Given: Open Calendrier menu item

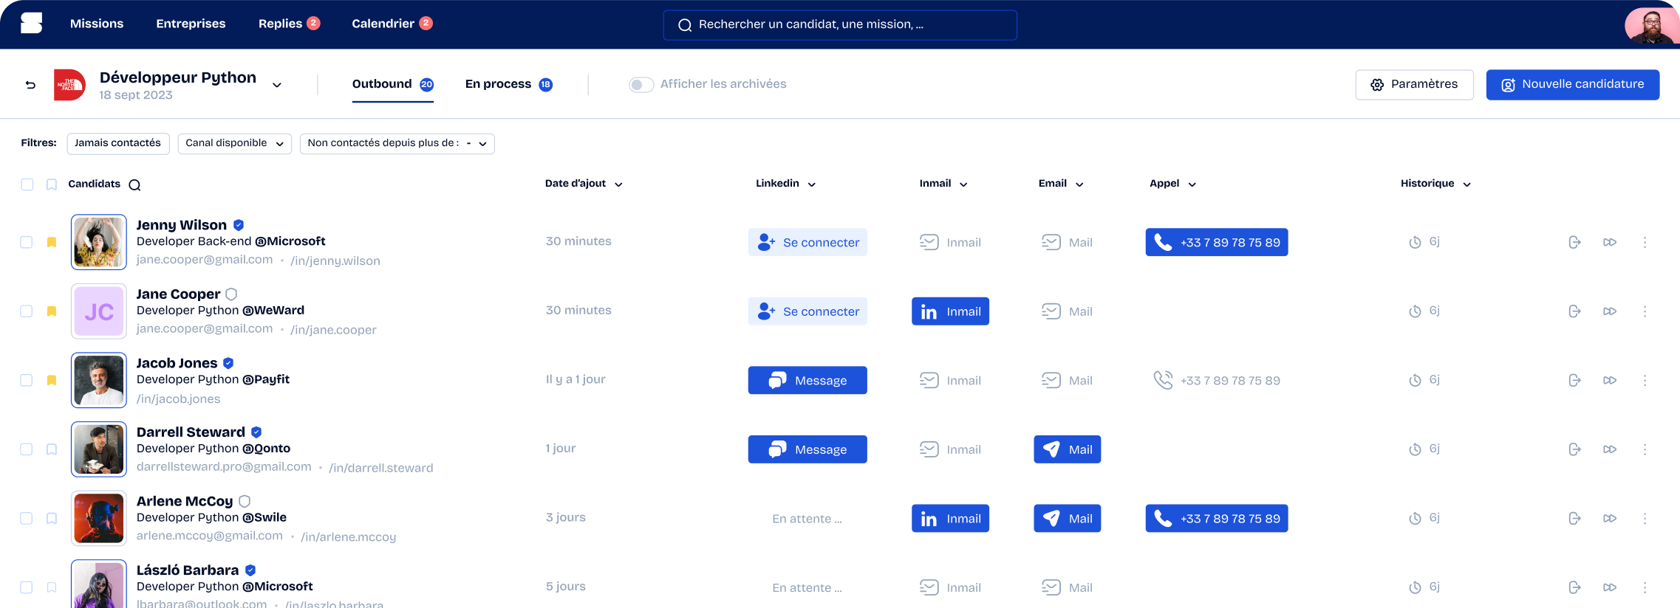Looking at the screenshot, I should [x=392, y=24].
